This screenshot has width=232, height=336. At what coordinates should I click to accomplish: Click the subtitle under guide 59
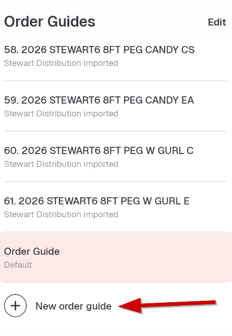(61, 113)
